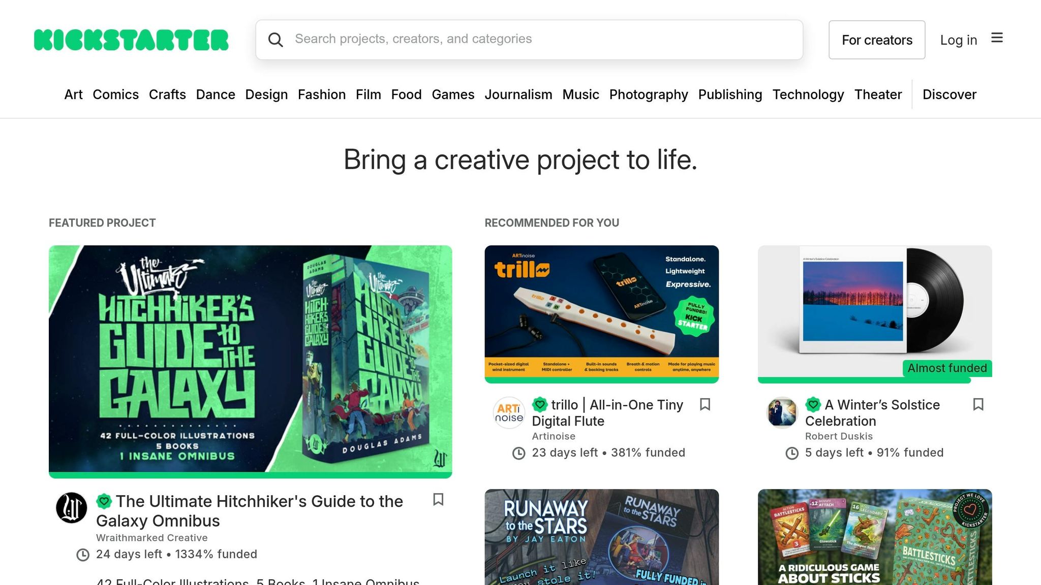Click the 91% funded text
Image resolution: width=1041 pixels, height=585 pixels.
tap(910, 452)
